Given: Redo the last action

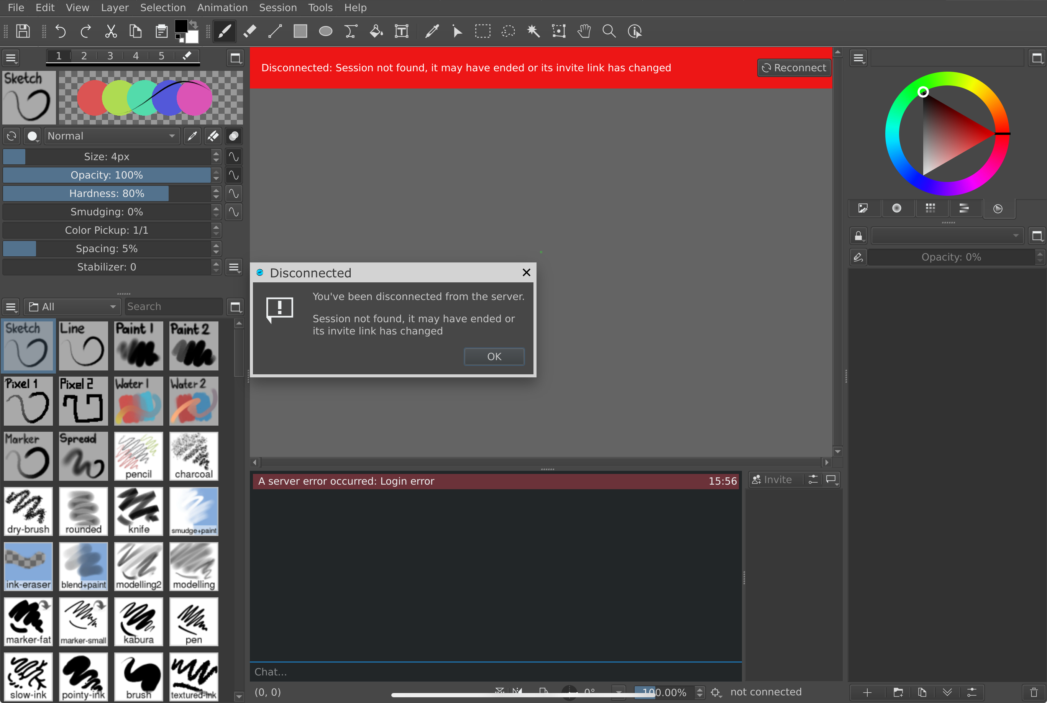Looking at the screenshot, I should pos(85,31).
